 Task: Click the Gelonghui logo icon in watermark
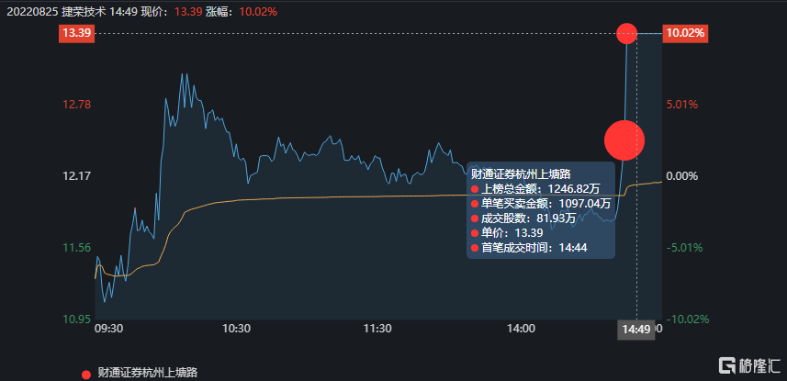tap(726, 364)
